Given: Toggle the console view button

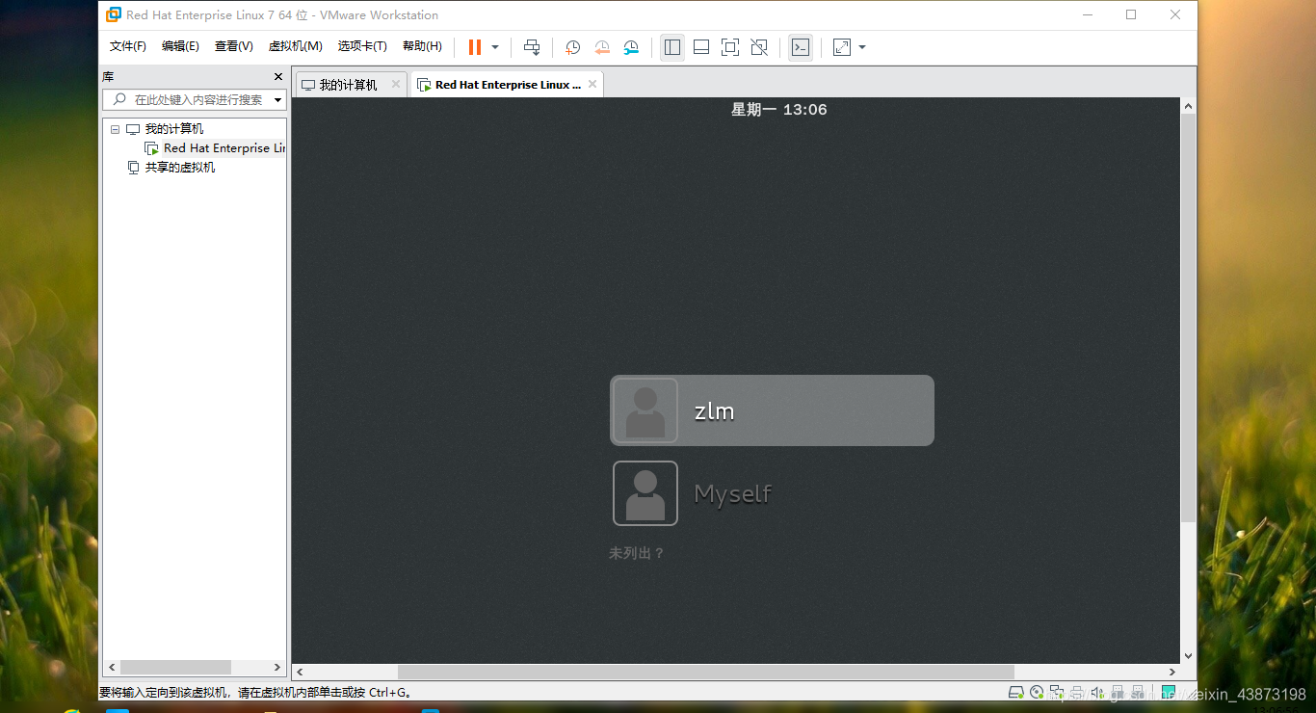Looking at the screenshot, I should pos(800,47).
